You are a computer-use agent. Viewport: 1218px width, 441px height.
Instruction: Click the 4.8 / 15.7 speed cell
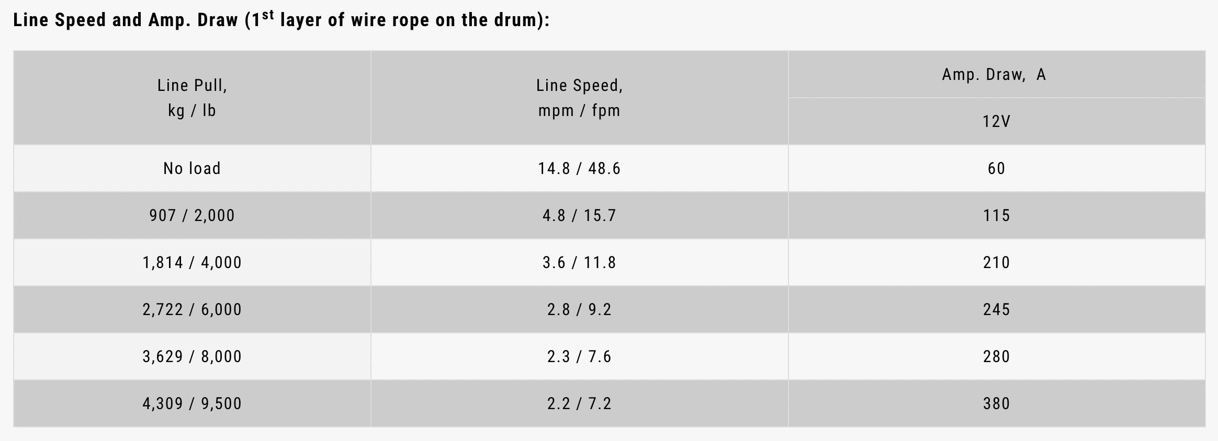point(579,215)
